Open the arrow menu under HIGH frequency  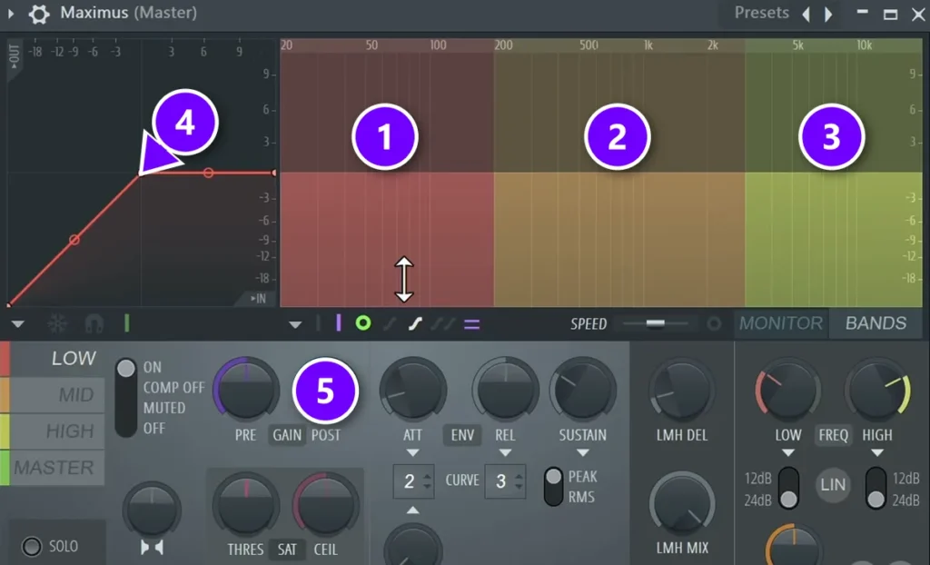click(877, 453)
